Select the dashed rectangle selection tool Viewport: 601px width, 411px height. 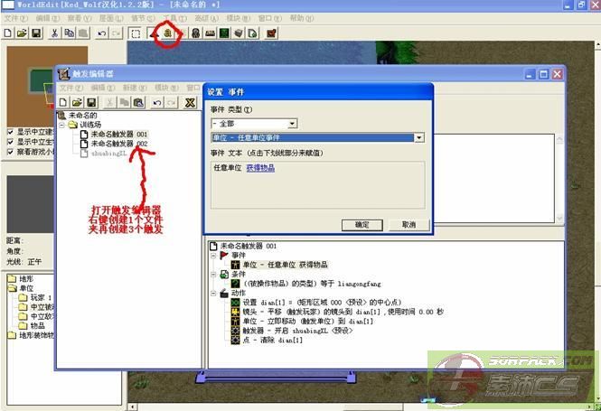point(136,33)
